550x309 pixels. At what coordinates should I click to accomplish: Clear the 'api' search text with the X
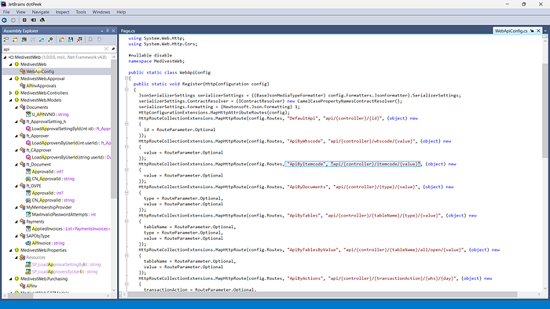(x=106, y=49)
